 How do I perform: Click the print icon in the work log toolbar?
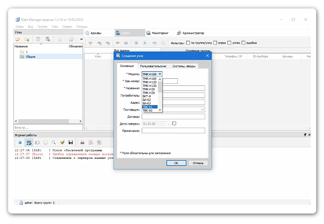pyautogui.click(x=82, y=143)
